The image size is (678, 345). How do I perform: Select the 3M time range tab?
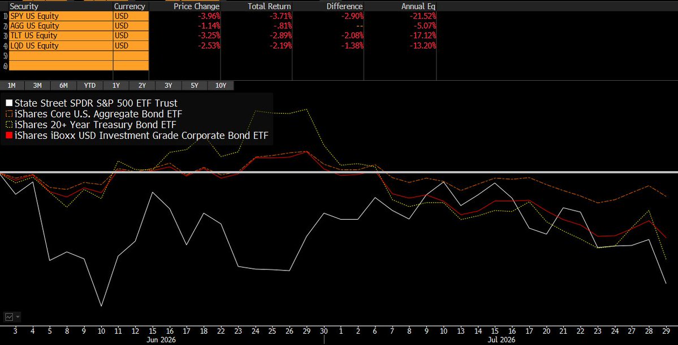pyautogui.click(x=38, y=85)
